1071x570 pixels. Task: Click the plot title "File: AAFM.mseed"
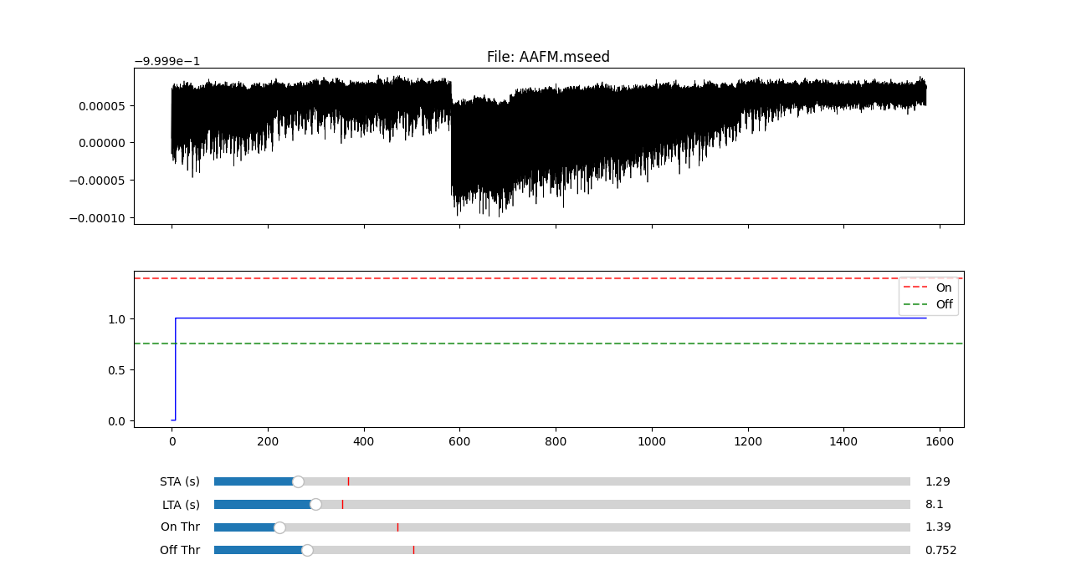pyautogui.click(x=548, y=57)
